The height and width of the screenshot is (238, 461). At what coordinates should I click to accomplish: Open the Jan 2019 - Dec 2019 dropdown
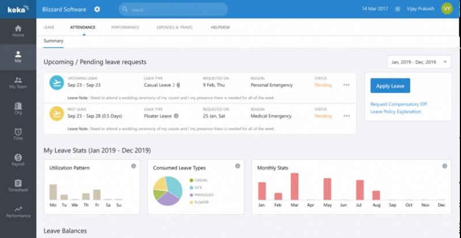pos(420,62)
